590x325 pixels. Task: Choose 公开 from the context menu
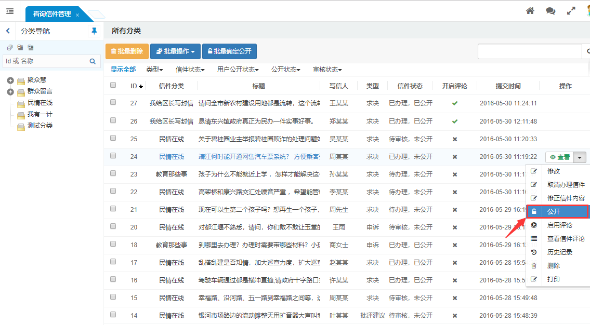coord(554,212)
